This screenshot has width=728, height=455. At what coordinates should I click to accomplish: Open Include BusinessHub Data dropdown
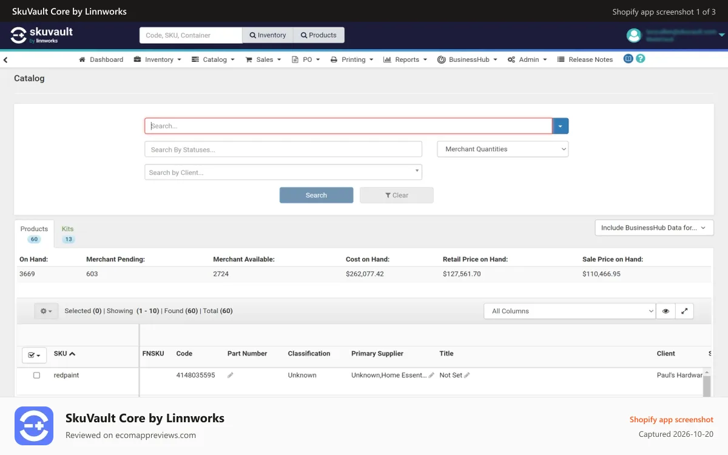point(654,228)
